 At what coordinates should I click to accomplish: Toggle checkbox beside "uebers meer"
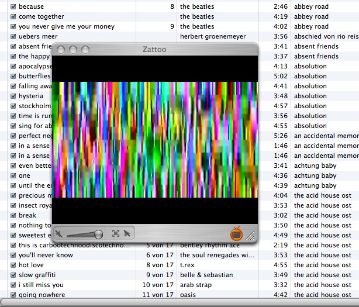click(x=13, y=36)
